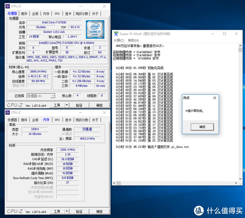This screenshot has width=245, height=218.
Task: Click 验证 button in lower CPU-Z
Action: pos(79,211)
